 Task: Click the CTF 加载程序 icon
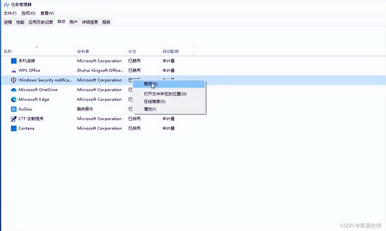(x=14, y=119)
